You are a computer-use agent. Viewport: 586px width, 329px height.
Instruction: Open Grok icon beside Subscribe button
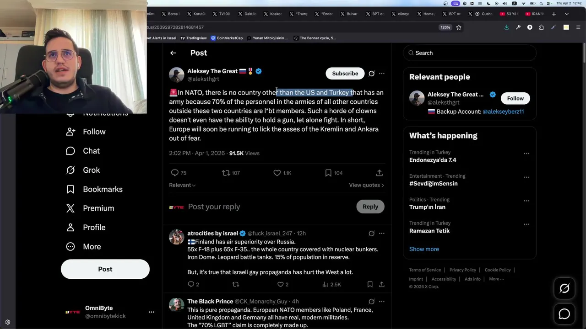(x=372, y=74)
